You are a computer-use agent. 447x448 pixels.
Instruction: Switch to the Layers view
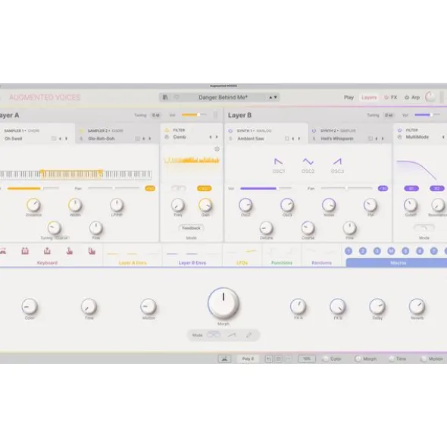tap(369, 98)
